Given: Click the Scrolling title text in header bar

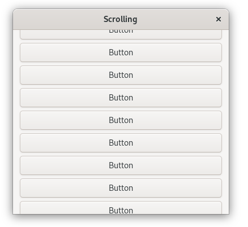Looking at the screenshot, I should pos(121,19).
